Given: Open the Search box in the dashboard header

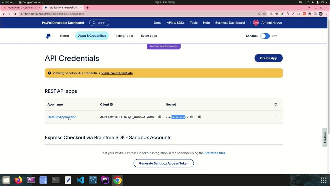Looking at the screenshot, I should [99, 23].
